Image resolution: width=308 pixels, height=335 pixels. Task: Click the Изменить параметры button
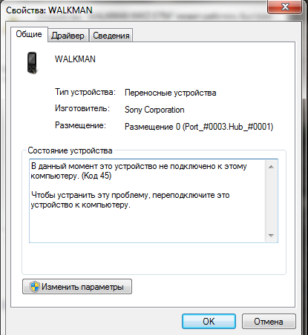(77, 287)
